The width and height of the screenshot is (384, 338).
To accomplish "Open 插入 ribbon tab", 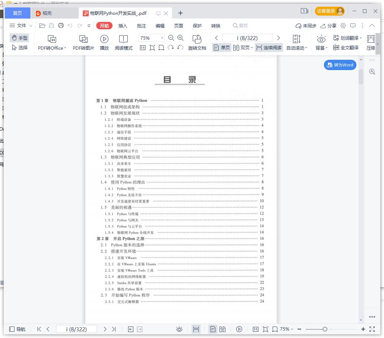I will (123, 26).
